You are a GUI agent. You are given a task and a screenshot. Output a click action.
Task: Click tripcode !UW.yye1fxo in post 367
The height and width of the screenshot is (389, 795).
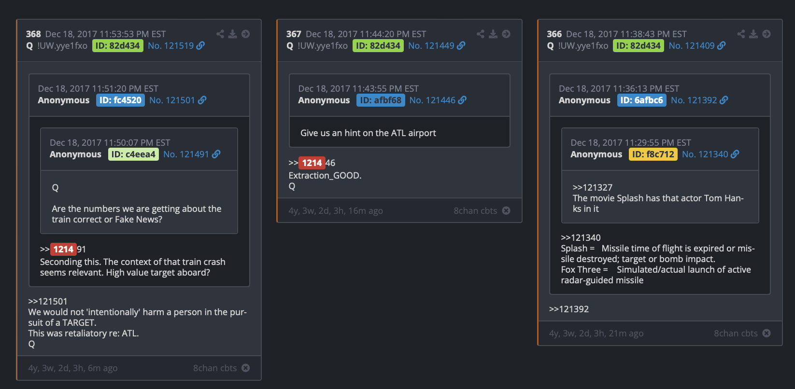323,45
